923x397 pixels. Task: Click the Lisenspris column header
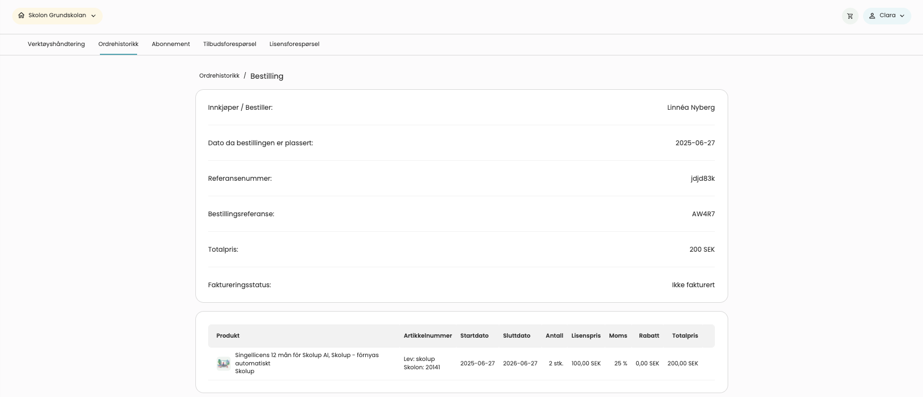pos(586,336)
